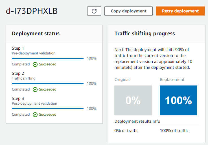Click the Step 3 Succeeded checkmark icon

(x=35, y=115)
